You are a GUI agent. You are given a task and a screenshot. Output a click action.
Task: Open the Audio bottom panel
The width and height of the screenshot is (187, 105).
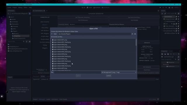coord(48,99)
